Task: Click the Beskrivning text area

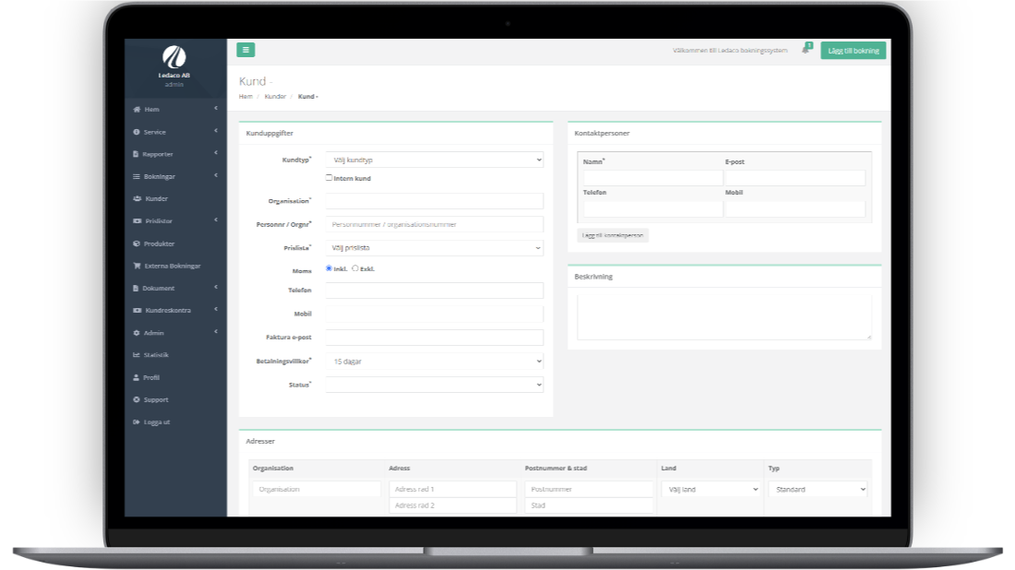Action: pyautogui.click(x=723, y=317)
